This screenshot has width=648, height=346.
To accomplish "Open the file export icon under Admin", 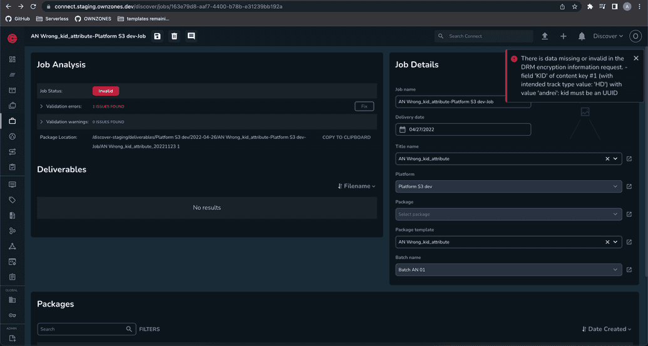I will coord(13,338).
